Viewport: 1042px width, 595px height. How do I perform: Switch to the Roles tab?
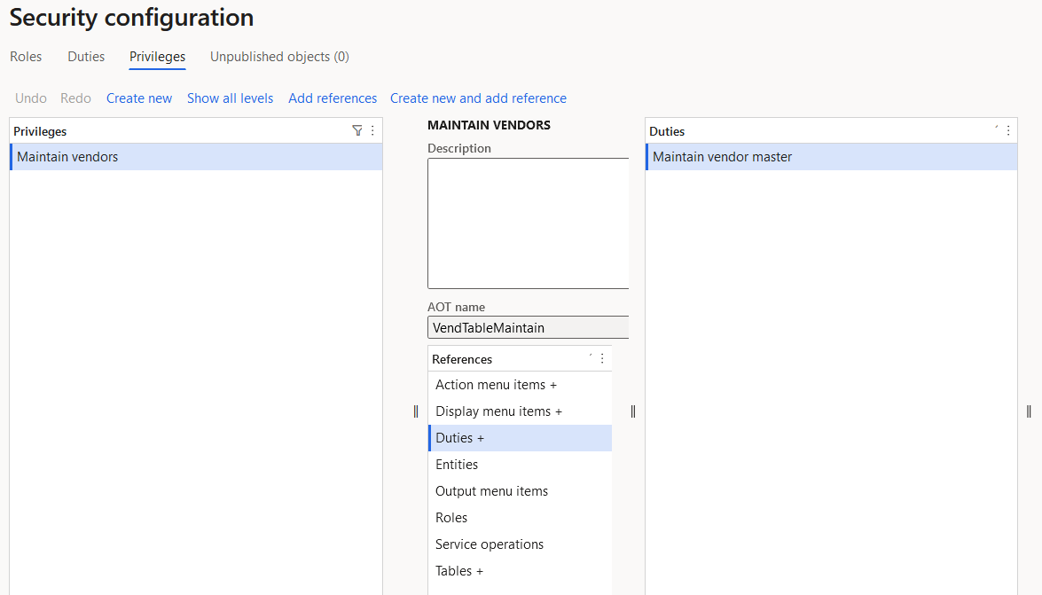pos(26,57)
